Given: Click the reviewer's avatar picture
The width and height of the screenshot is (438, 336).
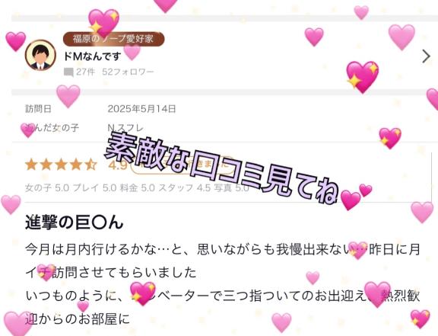Looking at the screenshot, I should (40, 55).
